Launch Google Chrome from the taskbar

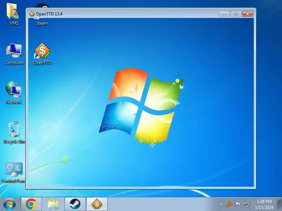pos(31,204)
